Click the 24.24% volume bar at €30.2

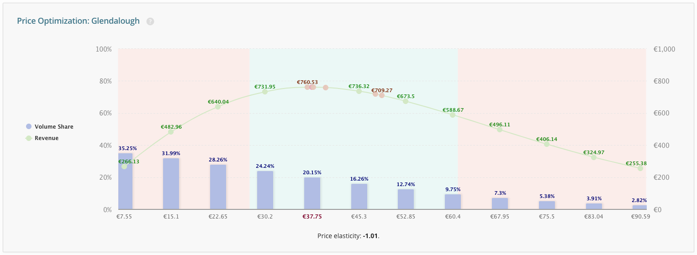pyautogui.click(x=265, y=190)
